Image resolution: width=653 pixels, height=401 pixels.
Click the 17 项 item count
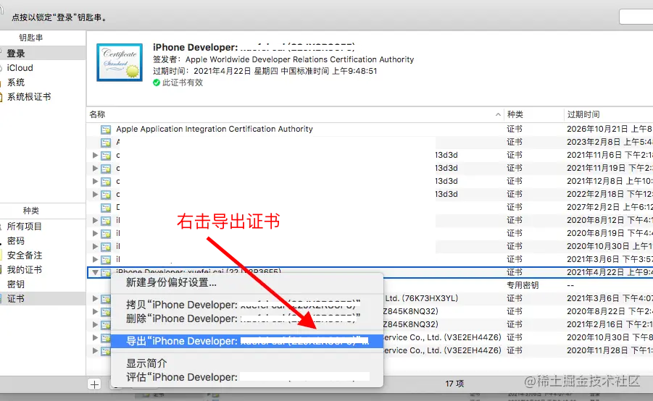pyautogui.click(x=454, y=384)
